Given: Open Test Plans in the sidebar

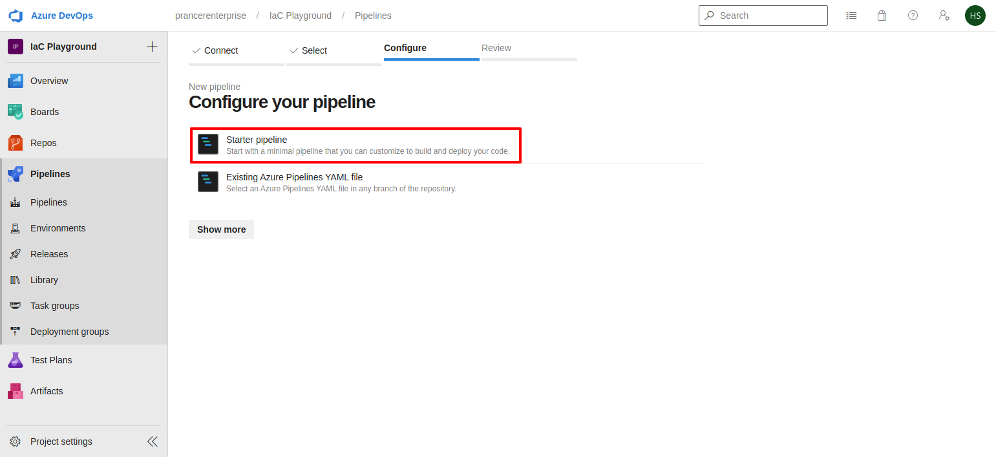Looking at the screenshot, I should pyautogui.click(x=51, y=360).
